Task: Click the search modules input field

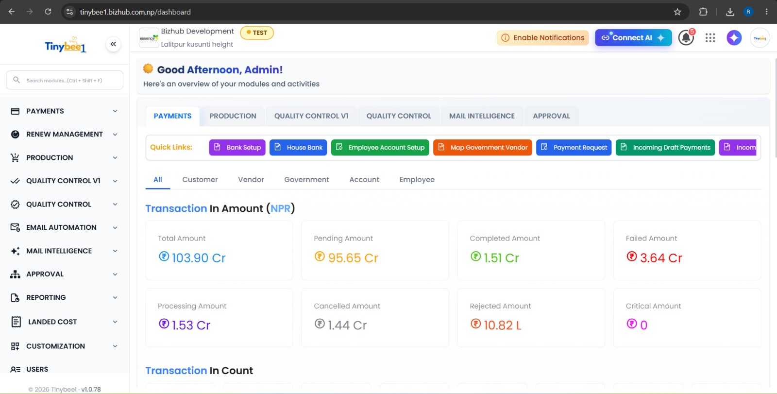Action: pyautogui.click(x=65, y=80)
